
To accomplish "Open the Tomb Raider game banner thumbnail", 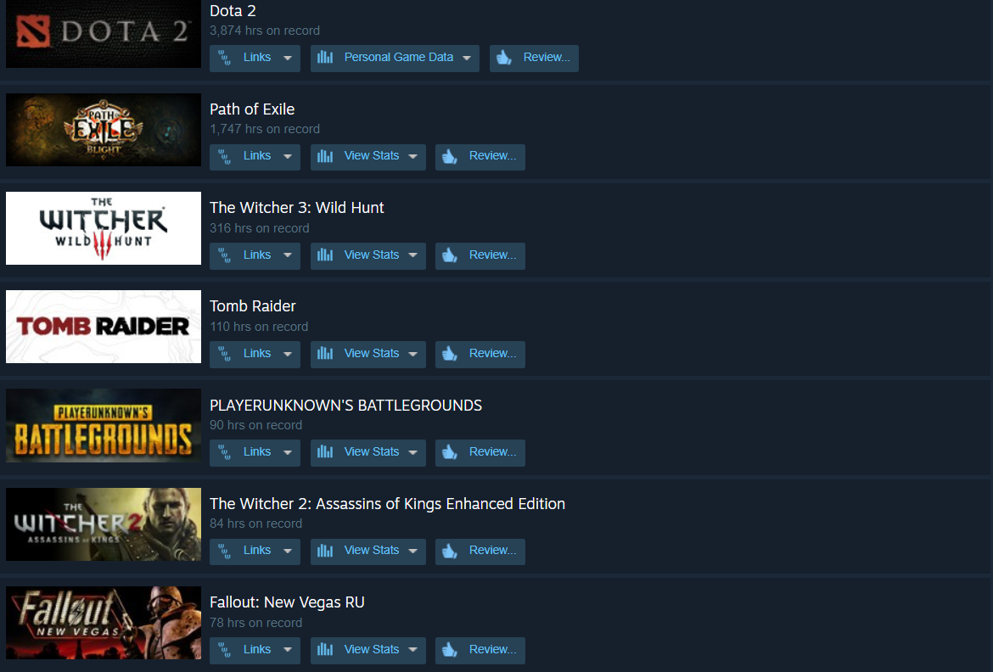I will pos(104,327).
